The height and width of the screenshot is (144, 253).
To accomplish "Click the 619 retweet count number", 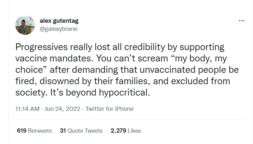I will [21, 131].
